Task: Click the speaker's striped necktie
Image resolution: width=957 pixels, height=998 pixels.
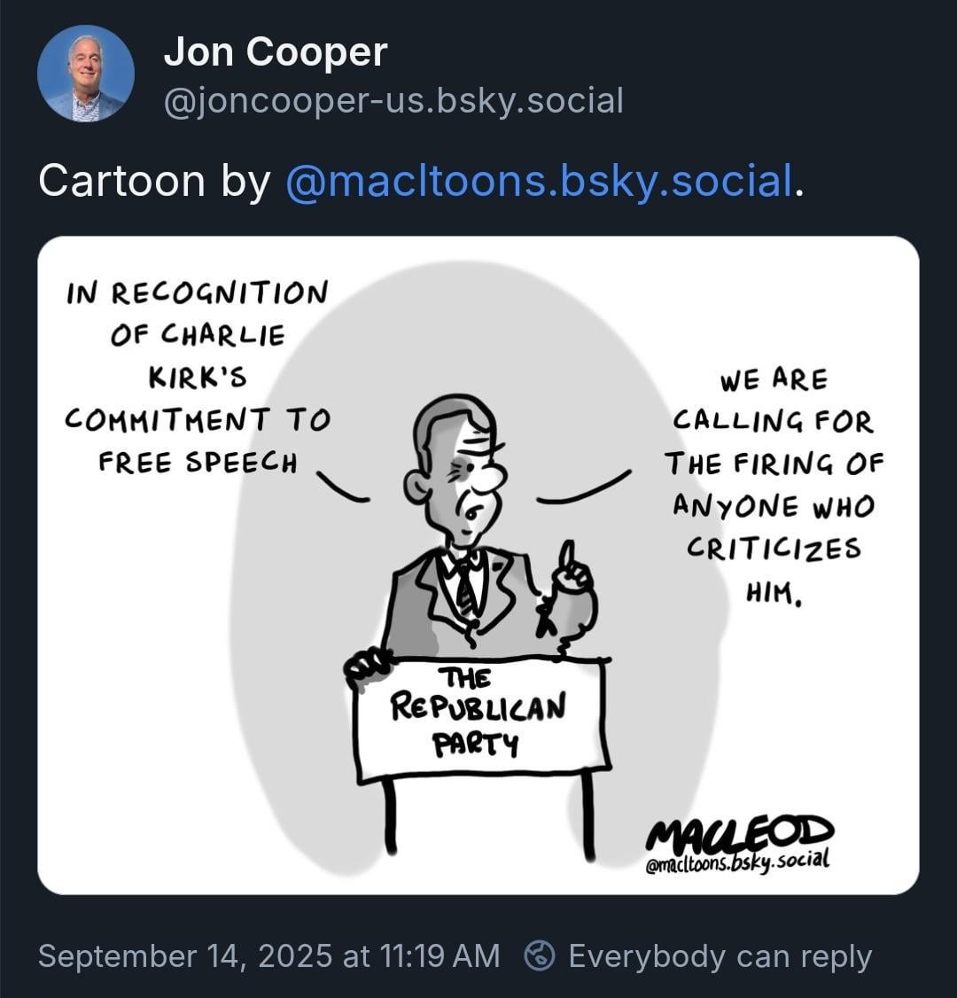Action: (468, 587)
